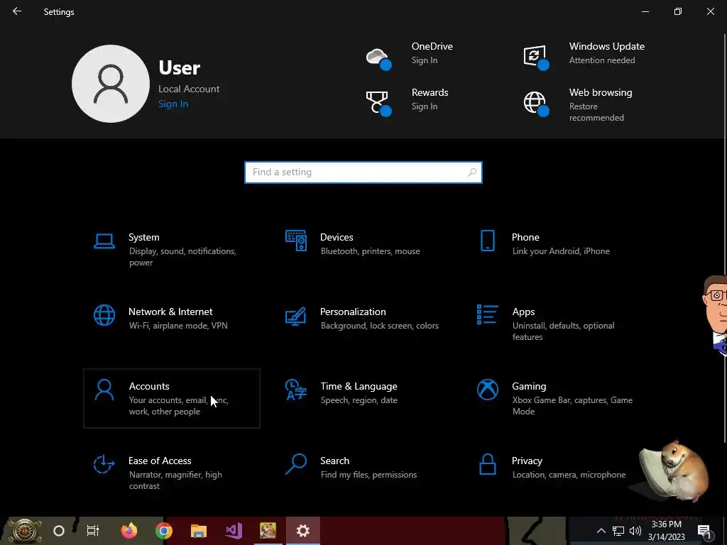The image size is (727, 545).
Task: Open Google Chrome from the taskbar
Action: (x=164, y=531)
